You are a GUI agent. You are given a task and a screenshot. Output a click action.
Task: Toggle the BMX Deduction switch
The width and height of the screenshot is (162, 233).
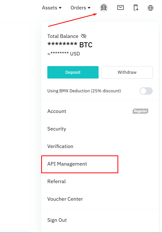[x=146, y=91]
